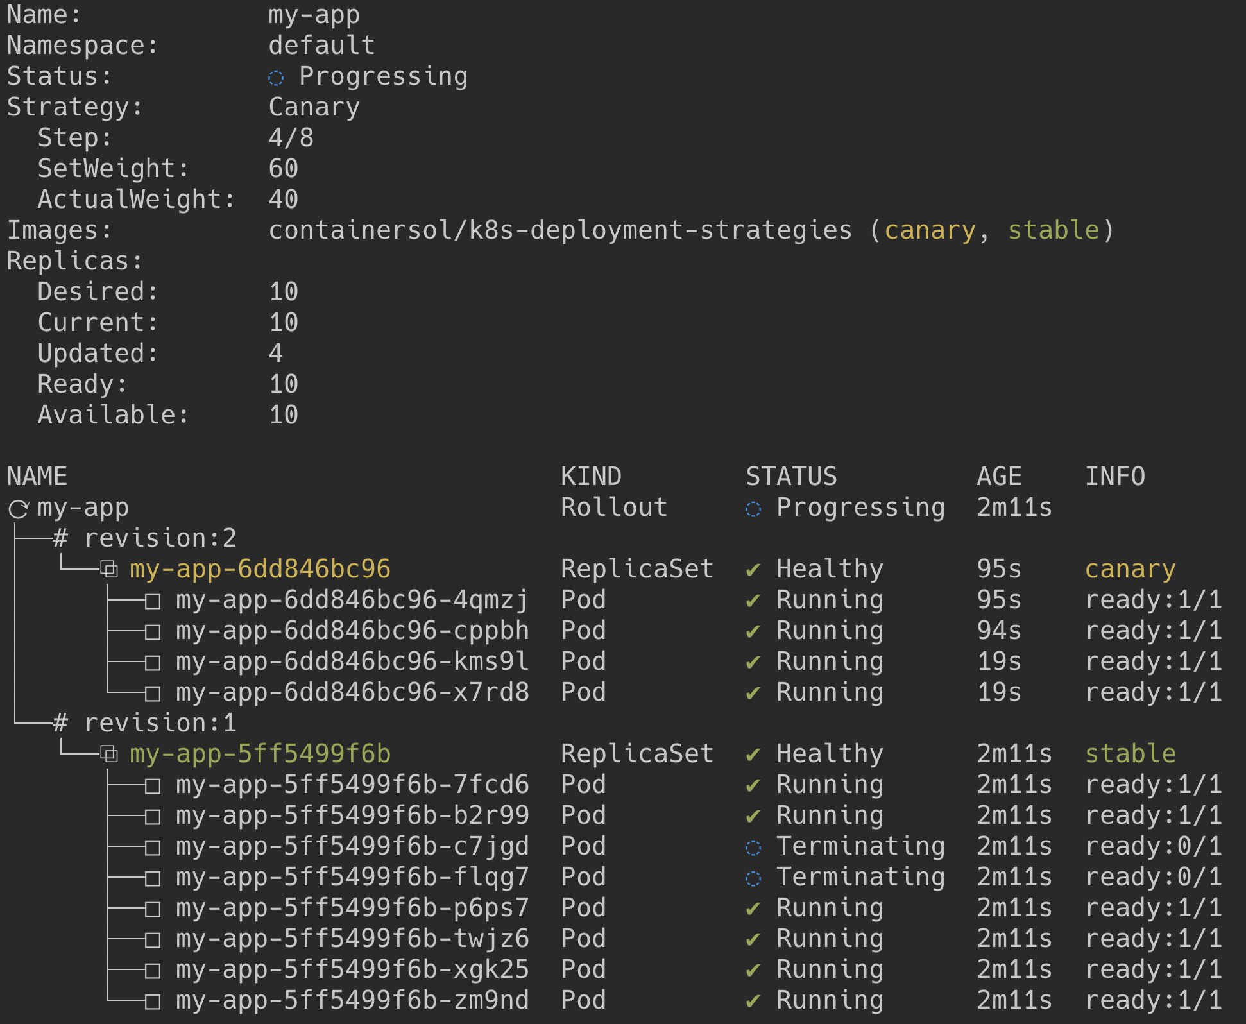This screenshot has height=1024, width=1246.
Task: Click the Terminating status text for pod flqg7
Action: click(x=860, y=877)
